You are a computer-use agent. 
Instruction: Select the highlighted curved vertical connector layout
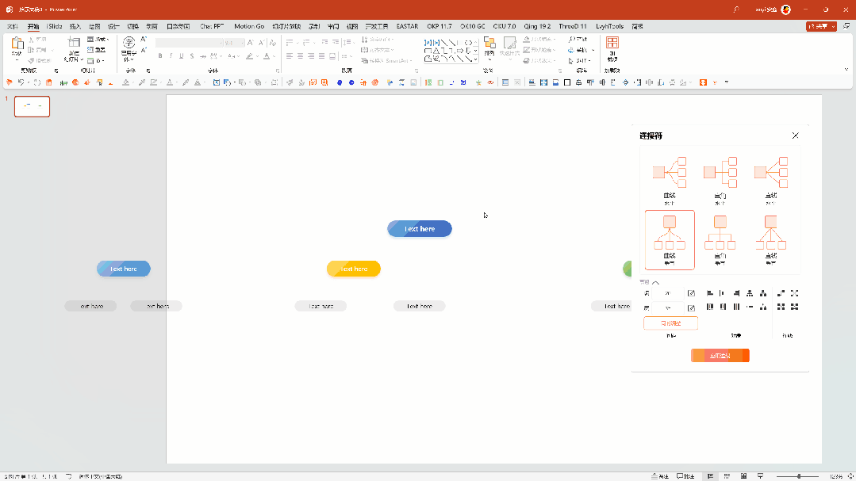tap(670, 240)
